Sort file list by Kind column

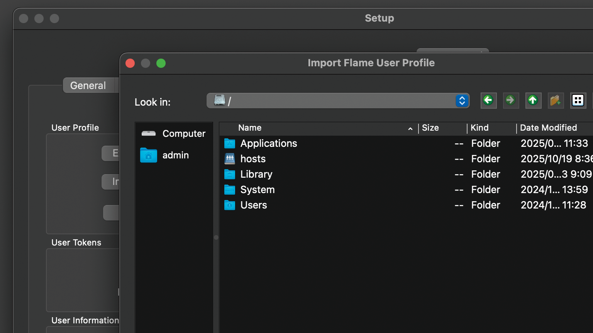[x=479, y=128]
